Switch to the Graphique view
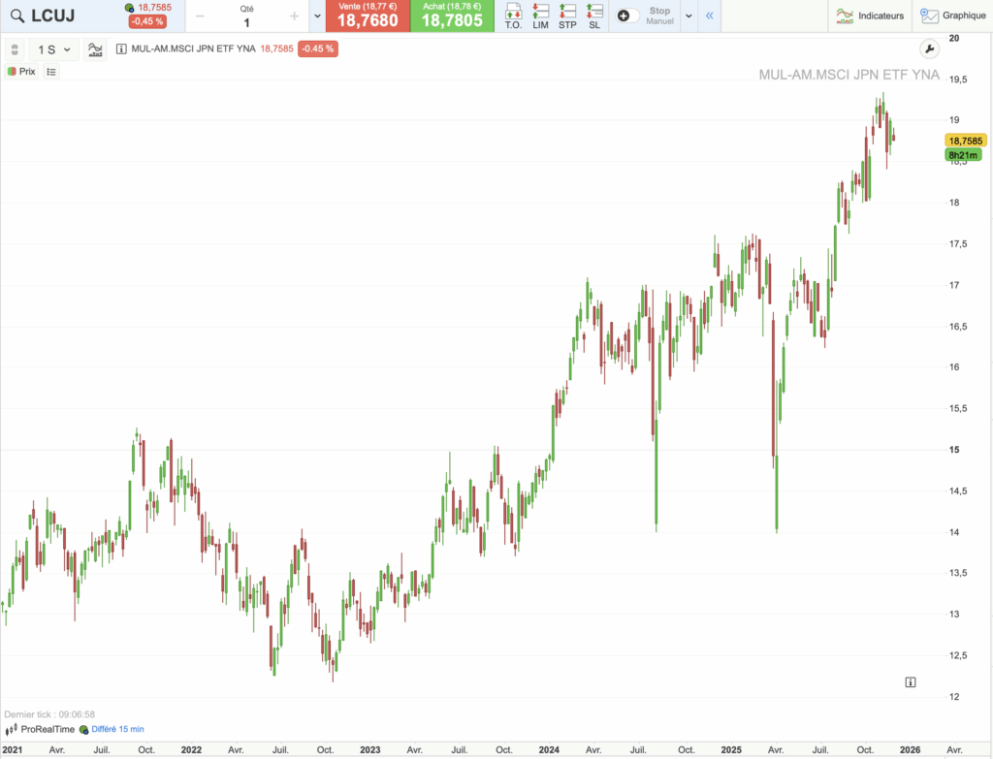The height and width of the screenshot is (759, 993). [x=954, y=16]
